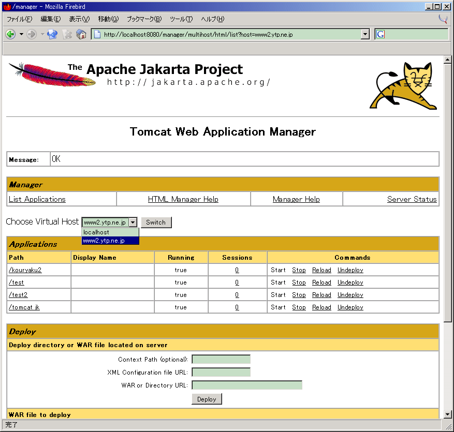This screenshot has width=454, height=432.
Task: Click the Tomcat cat logo
Action: (403, 86)
